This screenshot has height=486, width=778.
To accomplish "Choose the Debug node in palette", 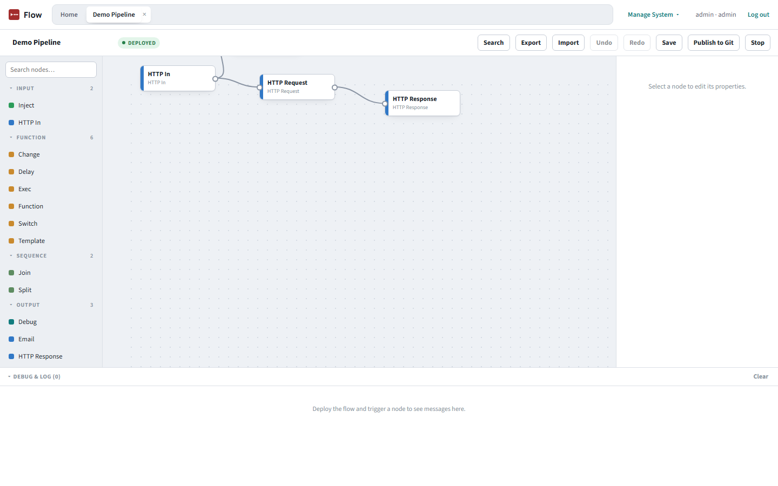I will point(51,322).
